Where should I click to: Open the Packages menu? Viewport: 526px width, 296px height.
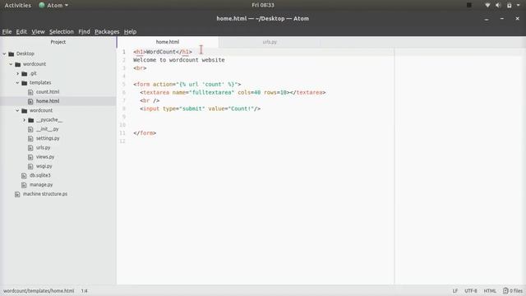107,31
